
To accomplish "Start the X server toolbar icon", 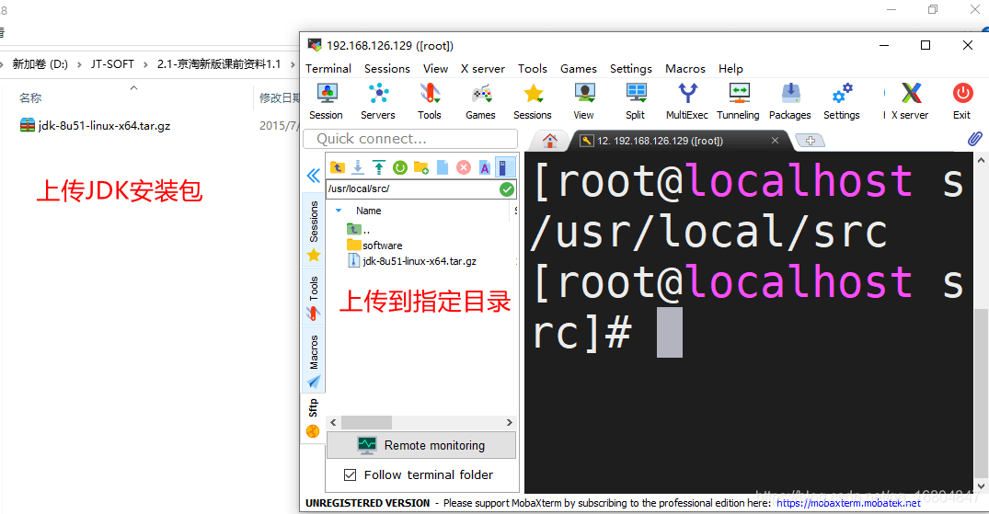I will (910, 101).
